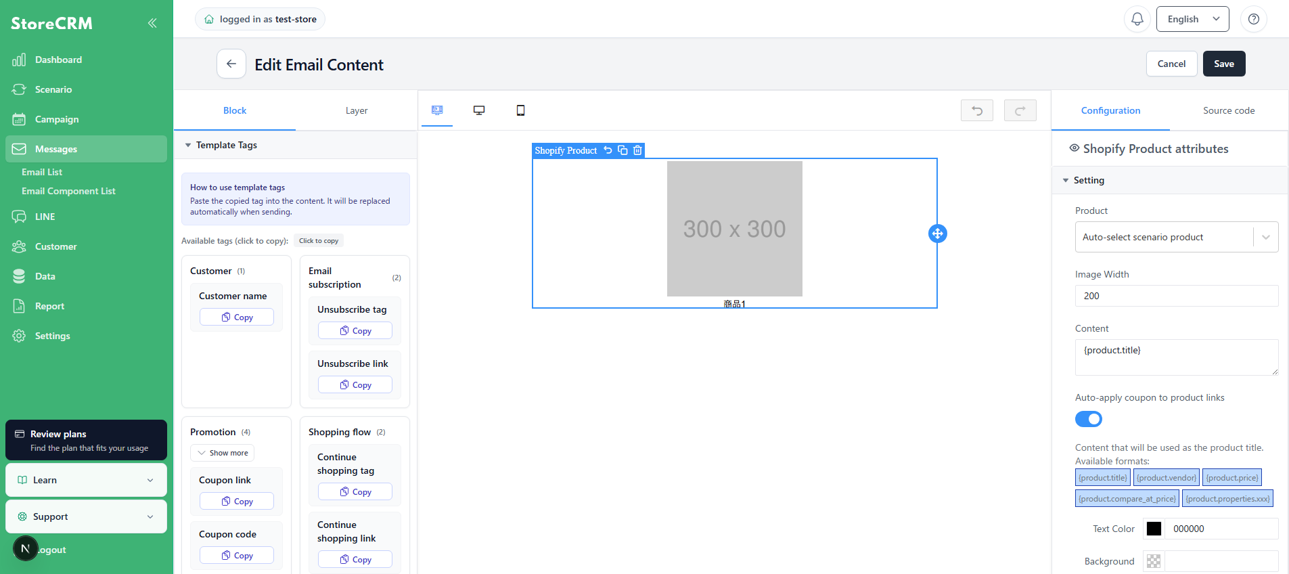
Task: Insert the {product.title} format chip
Action: coord(1103,477)
